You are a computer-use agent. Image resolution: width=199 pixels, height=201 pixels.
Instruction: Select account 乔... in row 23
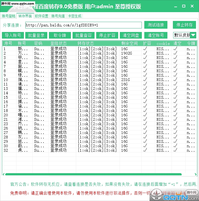[23, 124]
